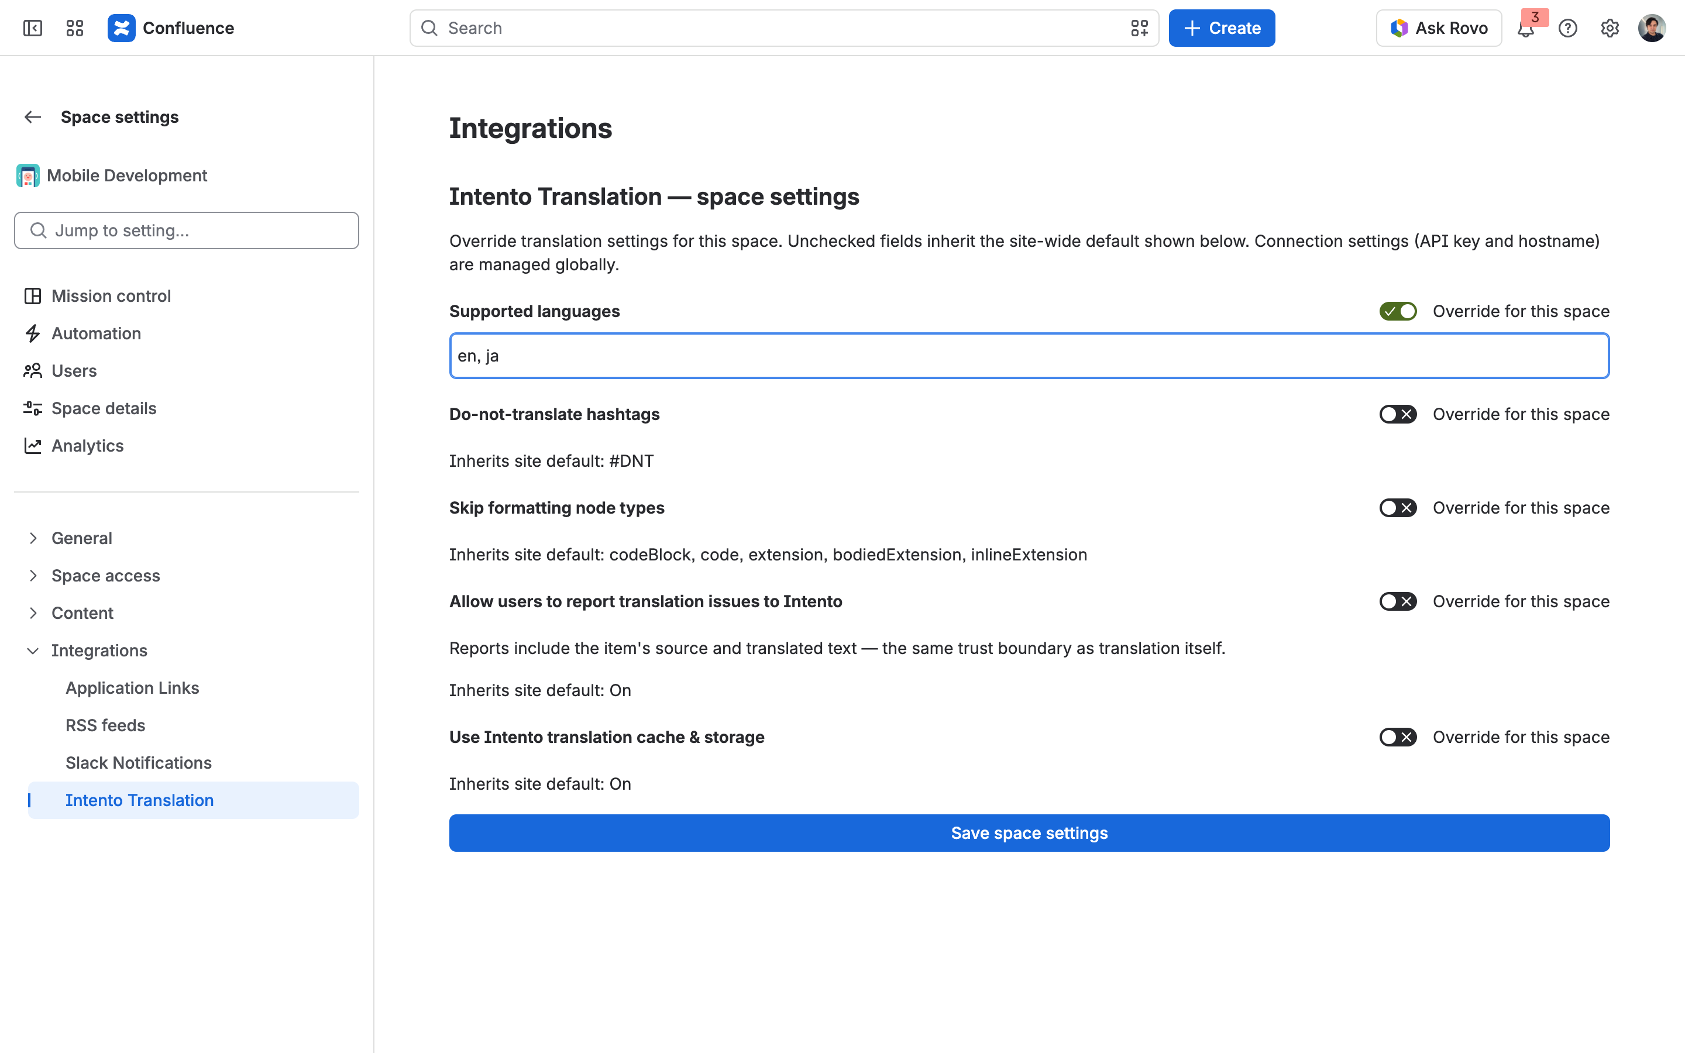
Task: Click the search magnifier icon in top bar
Action: click(429, 28)
